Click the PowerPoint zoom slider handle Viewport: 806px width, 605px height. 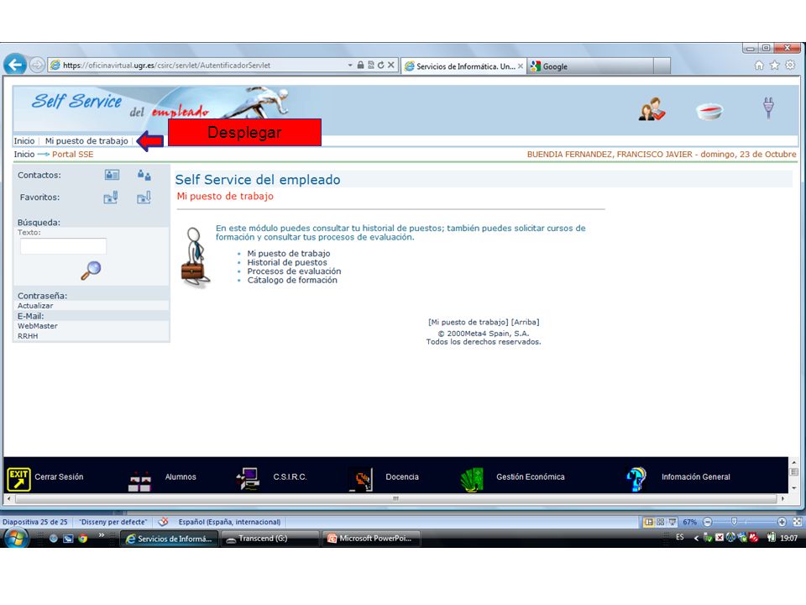(x=734, y=522)
